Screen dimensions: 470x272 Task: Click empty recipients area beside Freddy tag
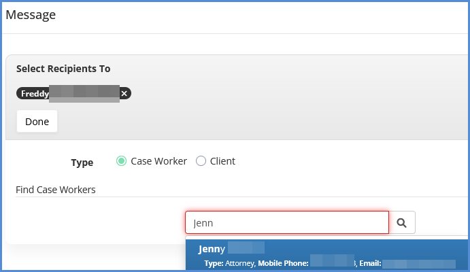[272, 94]
